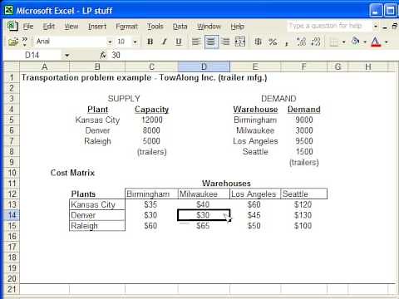This screenshot has width=399, height=299.
Task: Click the Decrease Decimal icon
Action: [x=316, y=42]
